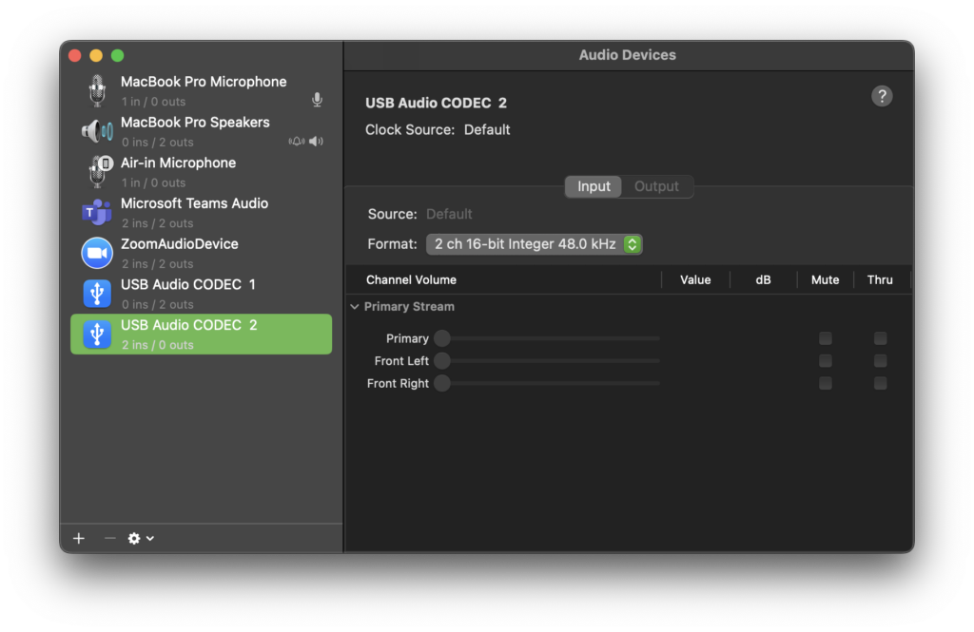This screenshot has height=632, width=974.
Task: Enable Thru checkbox for Front Left
Action: (x=881, y=361)
